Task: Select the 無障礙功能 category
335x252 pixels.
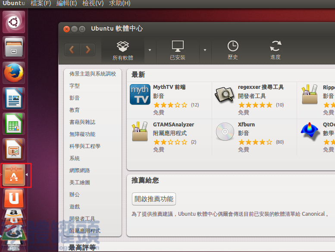Action: [82, 134]
